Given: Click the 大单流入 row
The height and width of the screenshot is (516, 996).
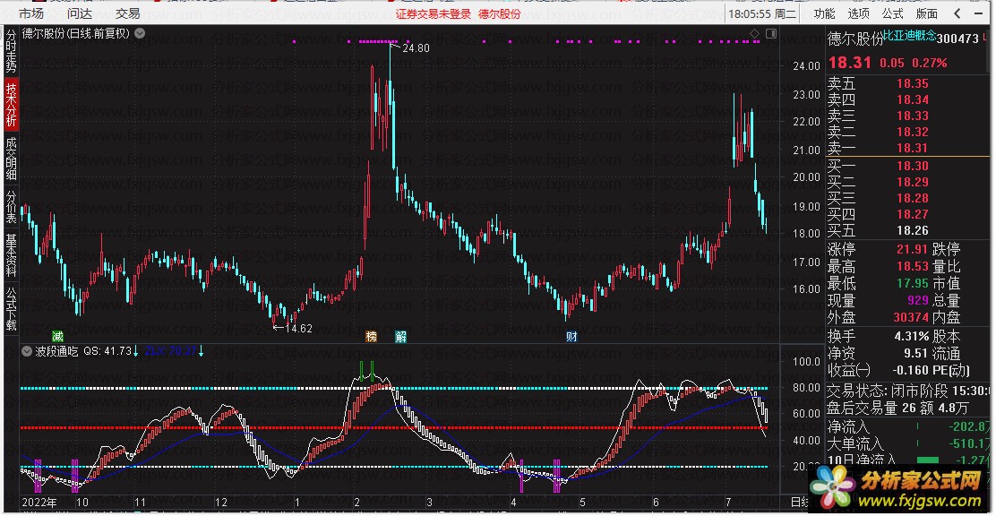Looking at the screenshot, I should (910, 443).
